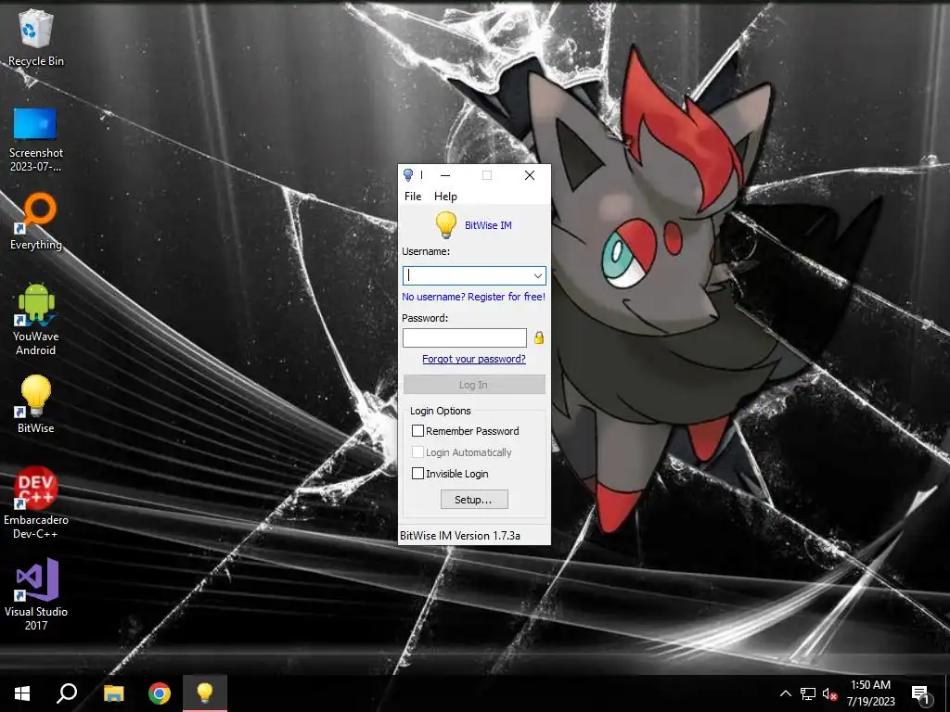950x712 pixels.
Task: Launch Google Chrome from the taskbar
Action: [160, 693]
